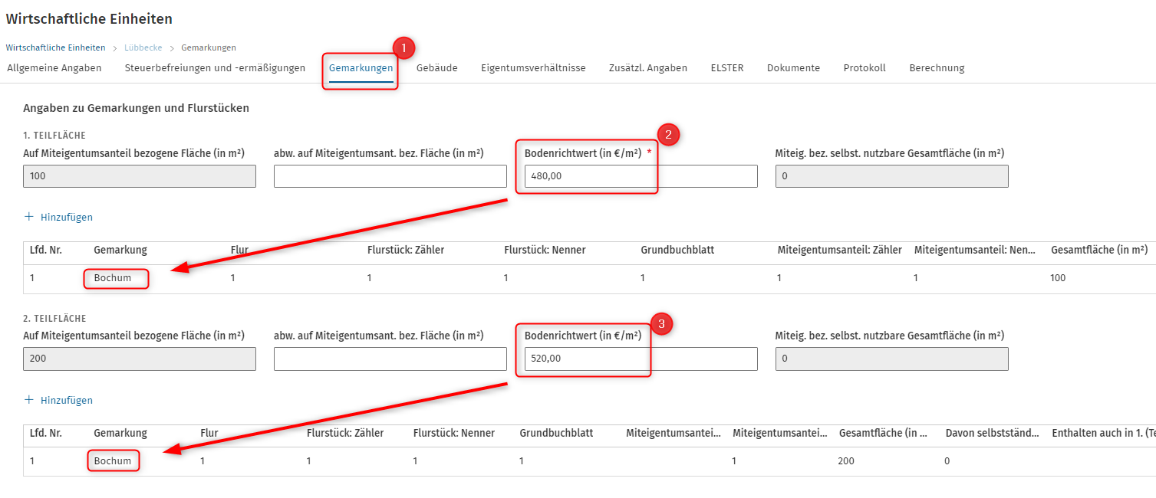The height and width of the screenshot is (498, 1156).
Task: Select the Miteigentumsanteil Fläche field showing 200
Action: (x=140, y=359)
